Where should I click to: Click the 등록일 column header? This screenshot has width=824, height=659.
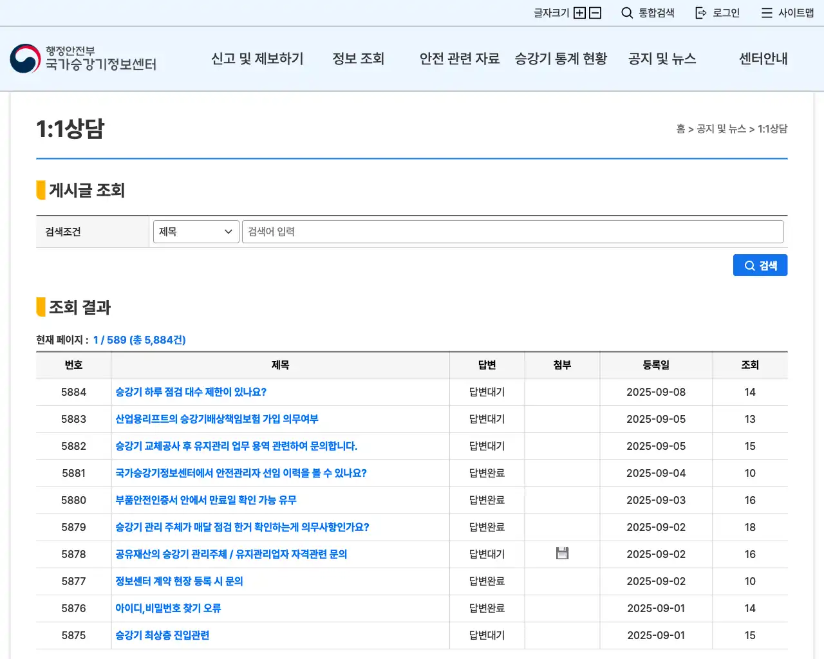point(656,365)
